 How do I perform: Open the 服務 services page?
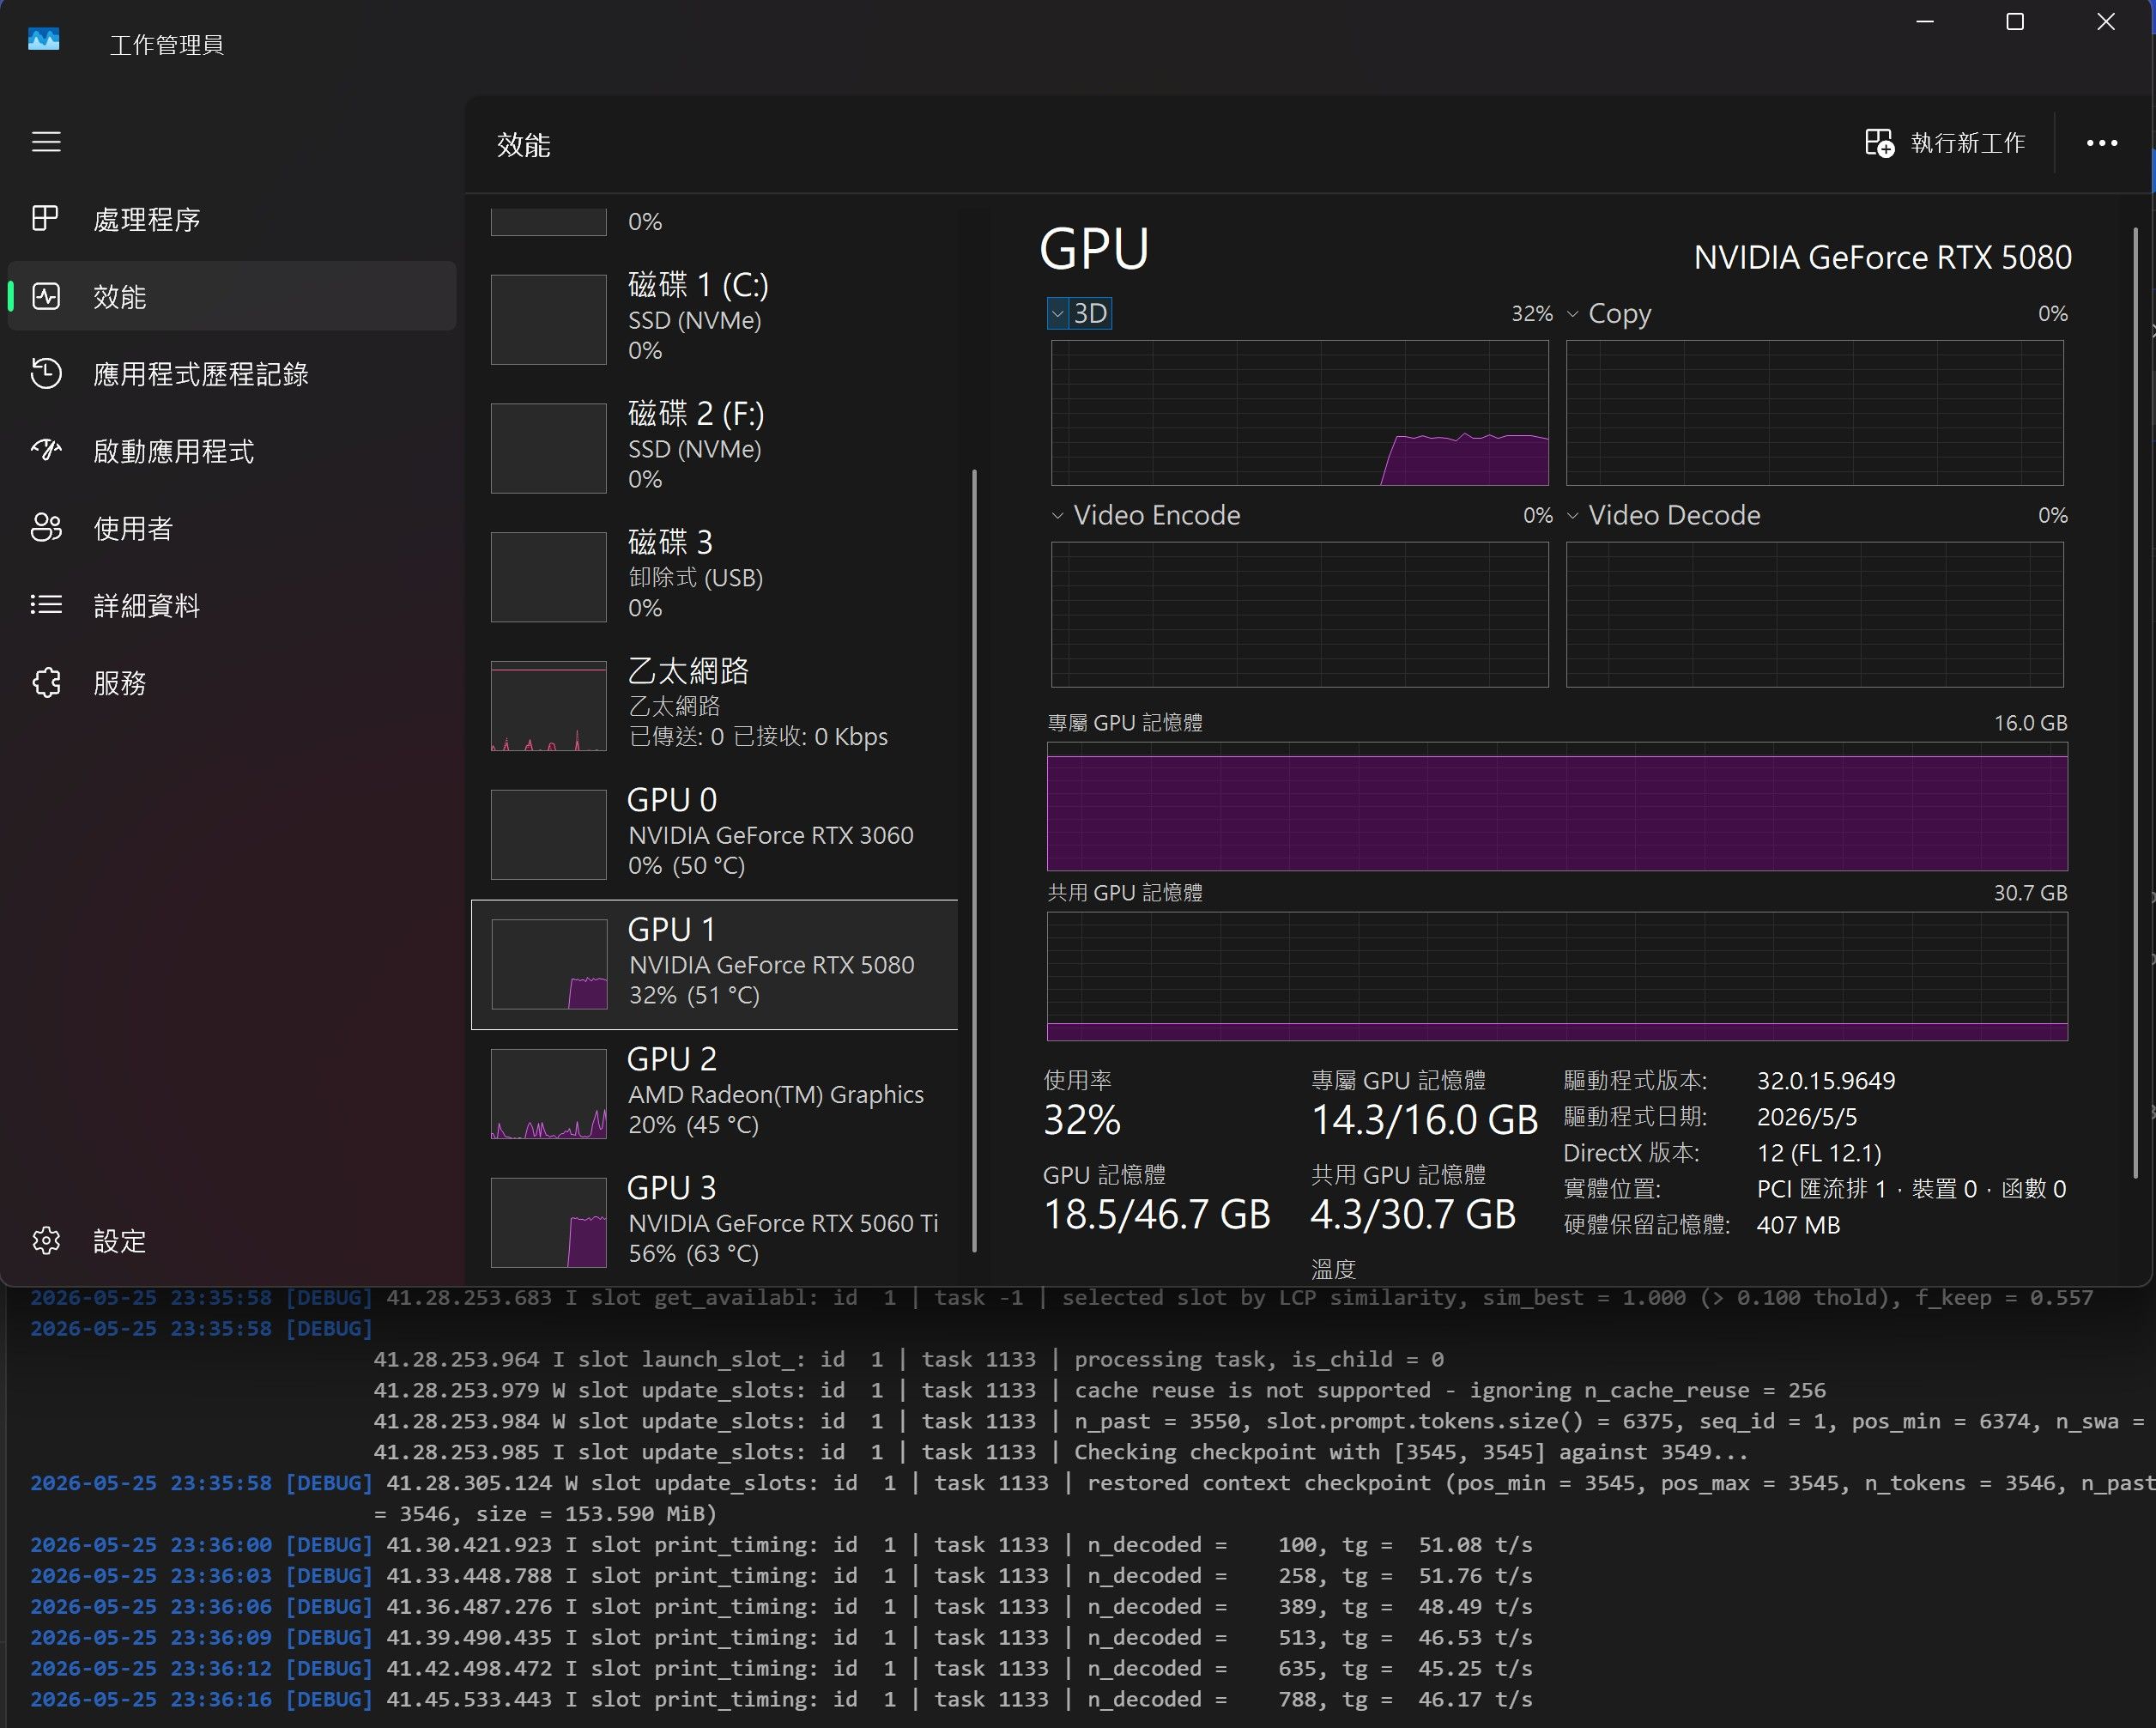(x=232, y=682)
